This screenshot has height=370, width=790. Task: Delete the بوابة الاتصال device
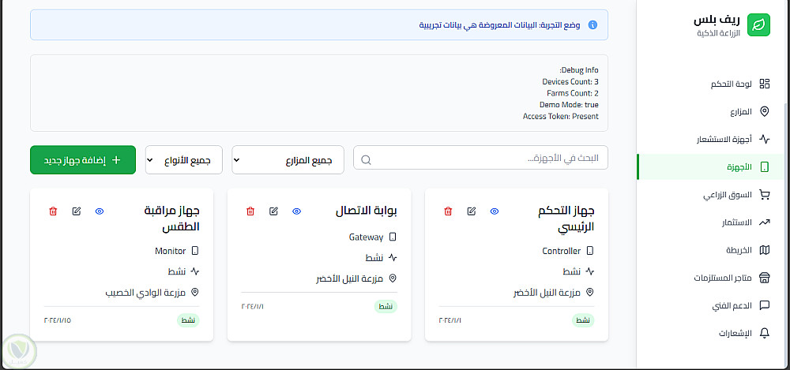point(250,211)
